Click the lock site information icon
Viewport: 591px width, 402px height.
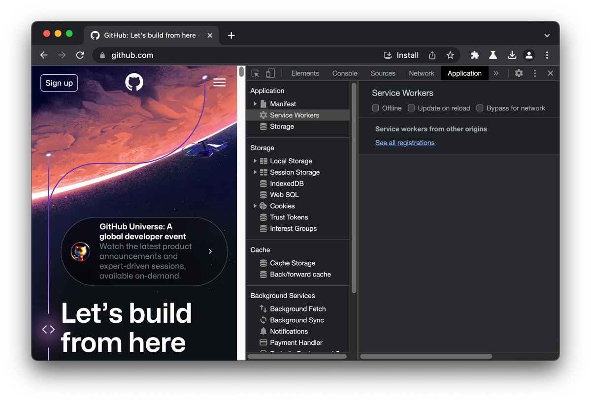[102, 55]
